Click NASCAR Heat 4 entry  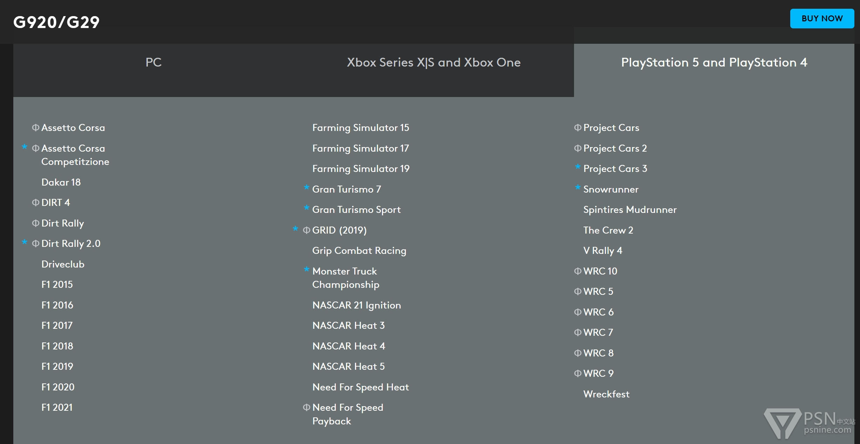[x=349, y=346]
